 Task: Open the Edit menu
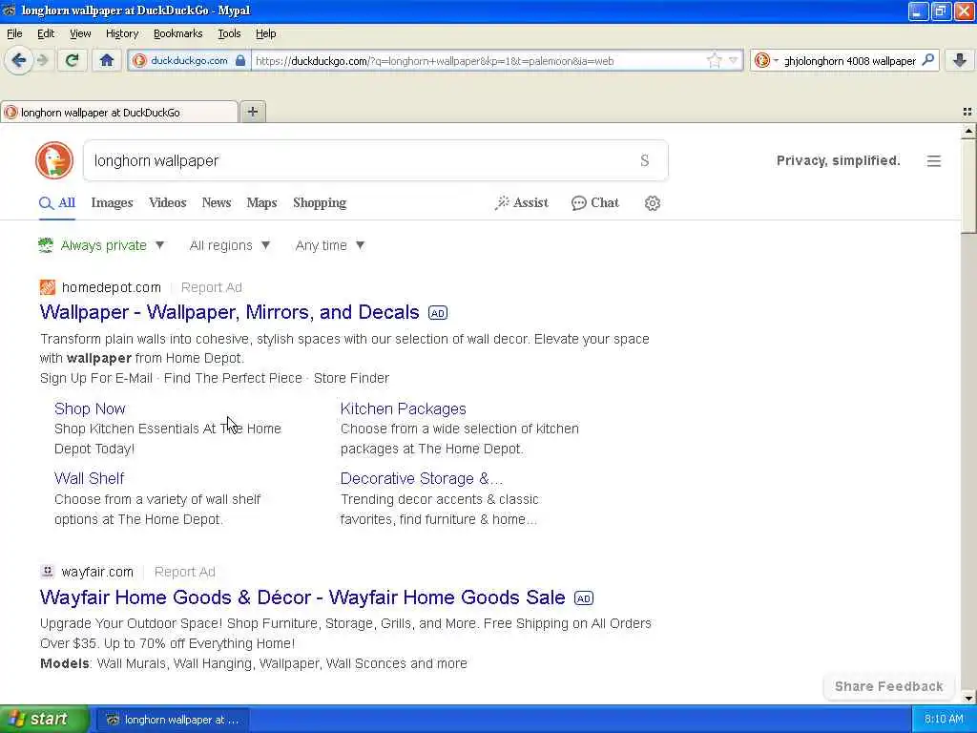pyautogui.click(x=46, y=33)
